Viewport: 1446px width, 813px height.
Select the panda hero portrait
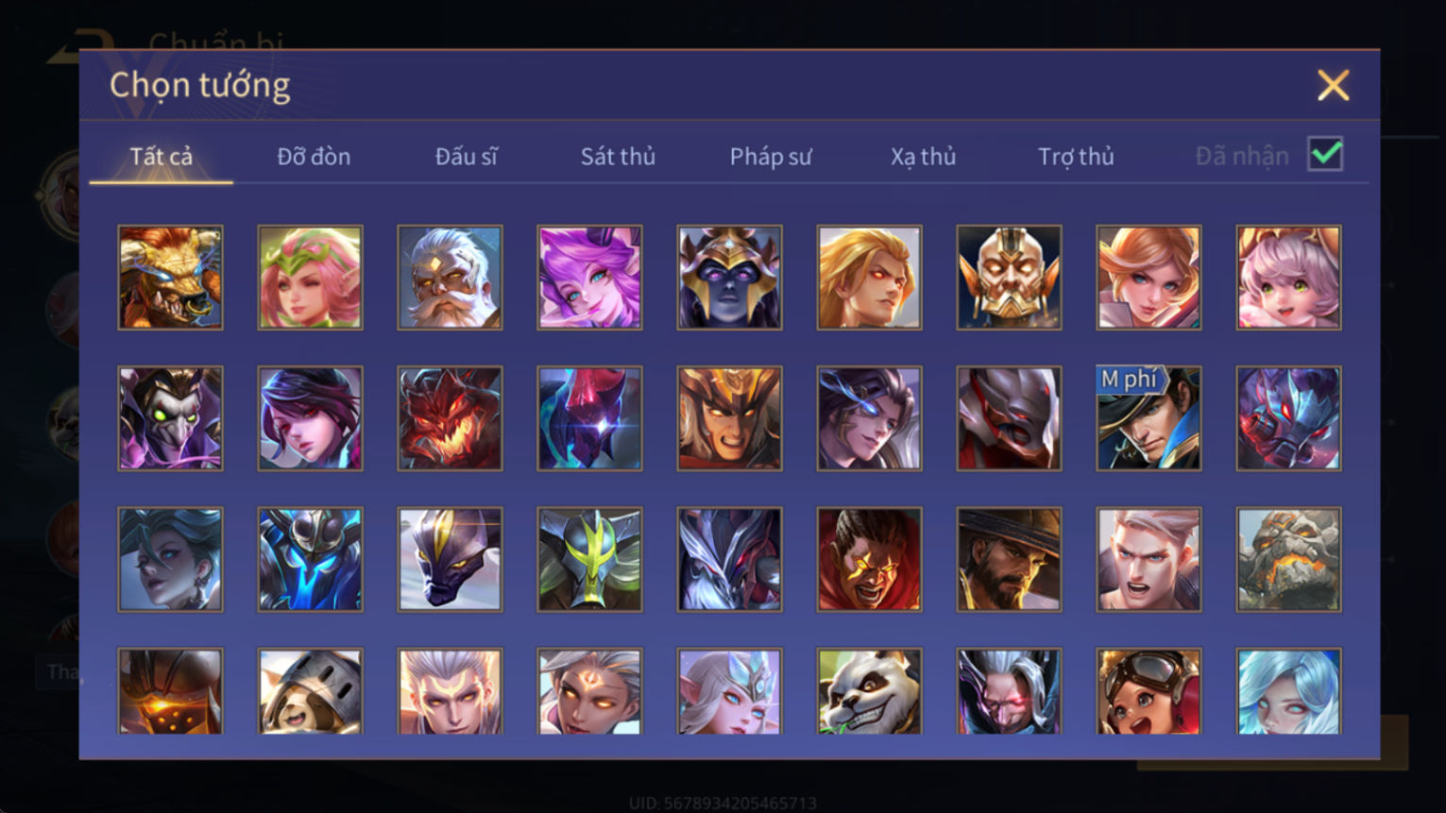tap(869, 691)
